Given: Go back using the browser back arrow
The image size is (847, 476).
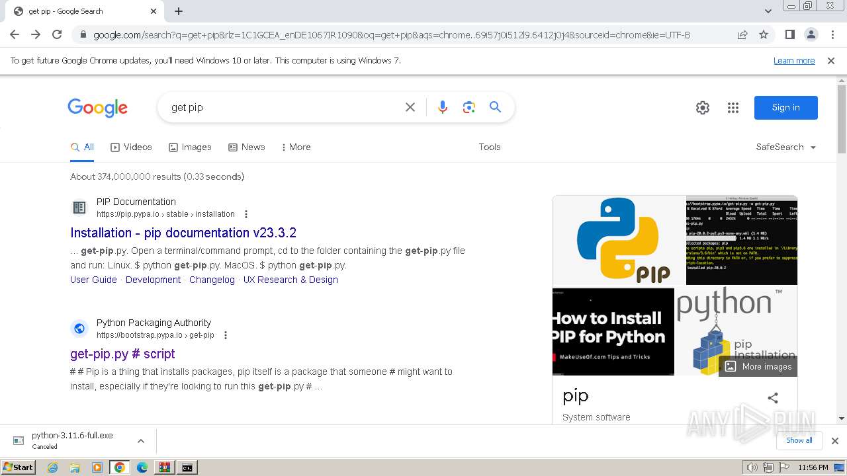Looking at the screenshot, I should click(x=15, y=34).
